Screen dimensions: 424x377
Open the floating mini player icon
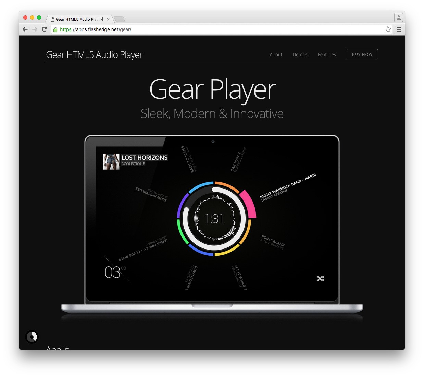32,337
